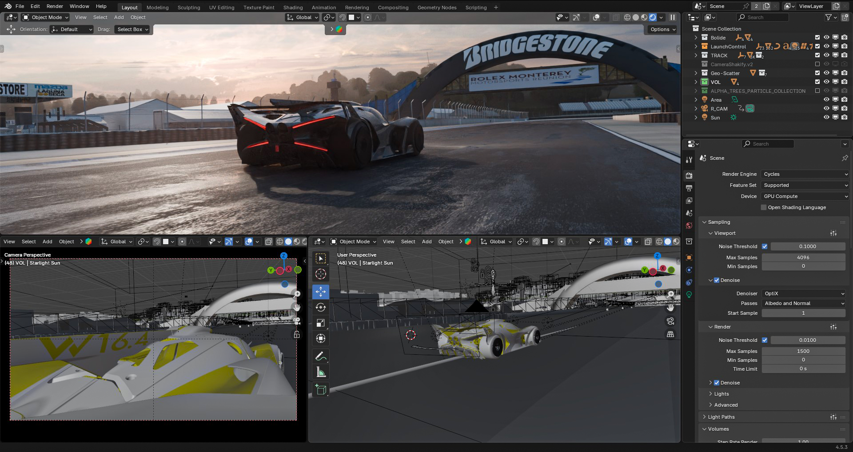Select the Transform tool in lower-right viewport

click(x=321, y=338)
